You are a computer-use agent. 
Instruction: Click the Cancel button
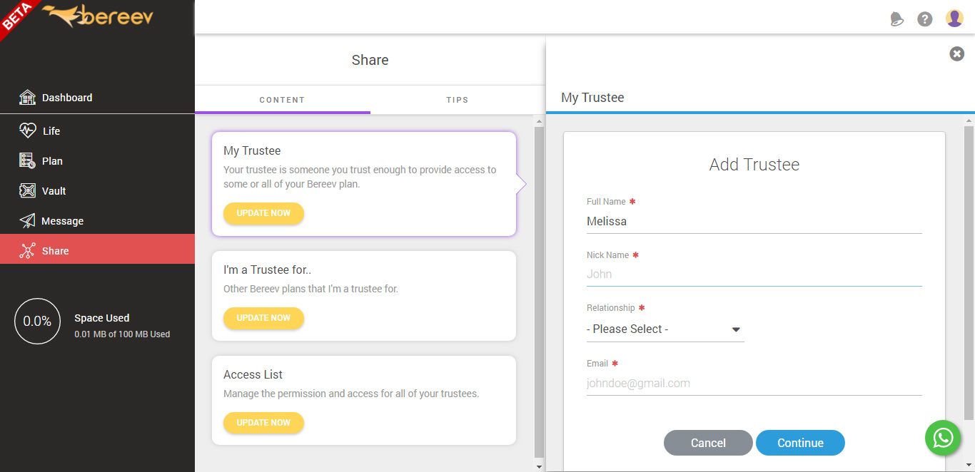coord(708,443)
